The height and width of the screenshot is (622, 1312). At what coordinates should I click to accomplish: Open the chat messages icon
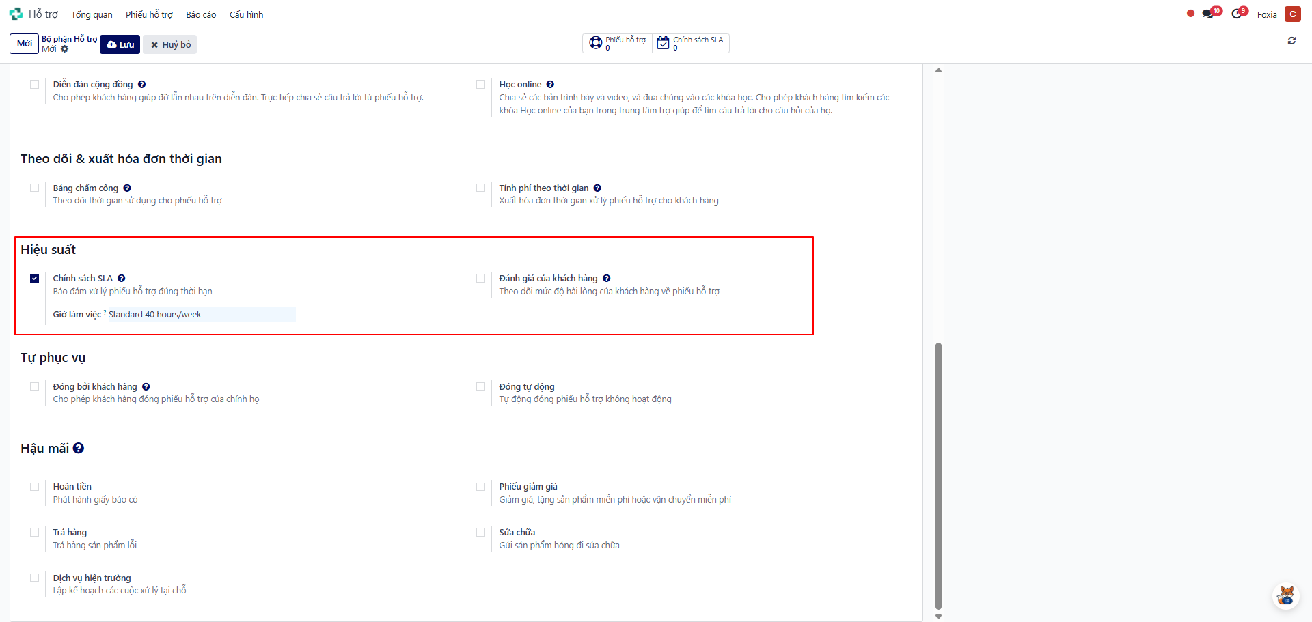(x=1208, y=14)
